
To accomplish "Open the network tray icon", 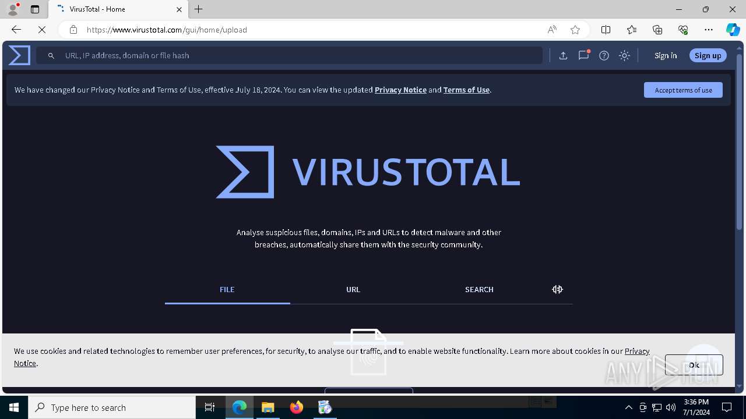I will coord(657,407).
